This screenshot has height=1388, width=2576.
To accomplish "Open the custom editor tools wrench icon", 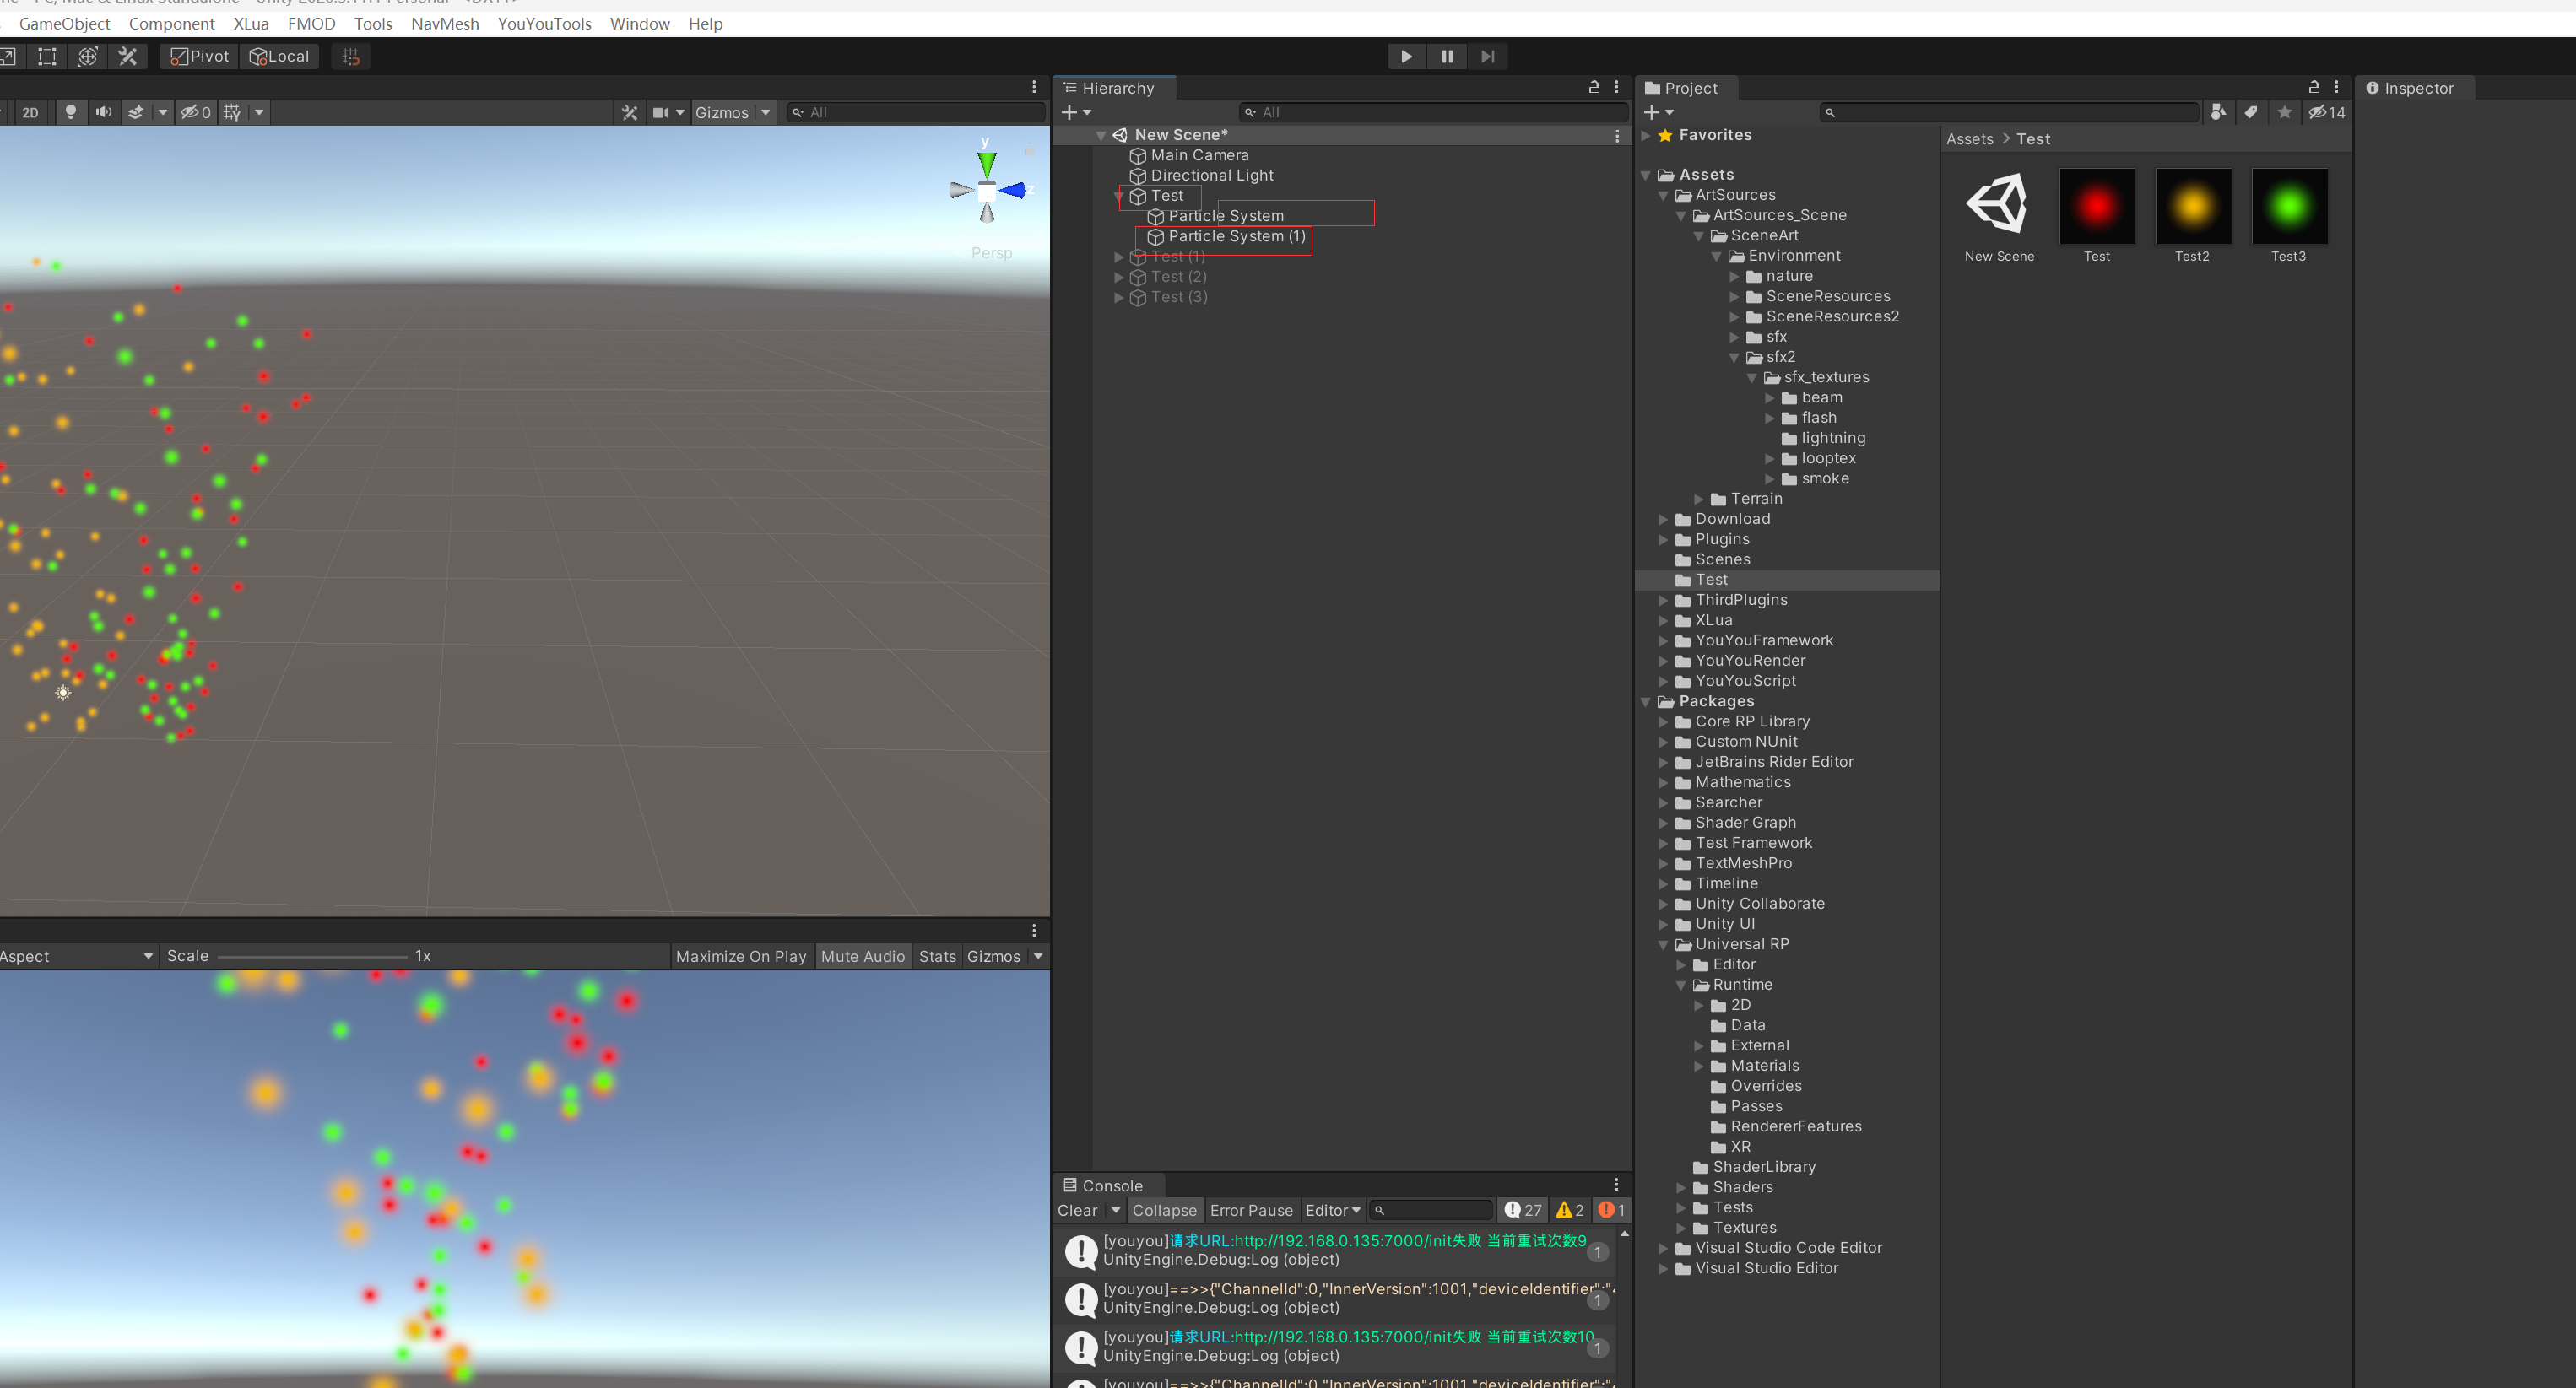I will coord(128,56).
